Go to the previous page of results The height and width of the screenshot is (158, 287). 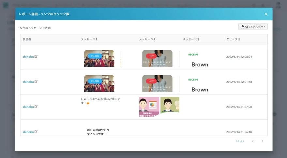coord(252,141)
